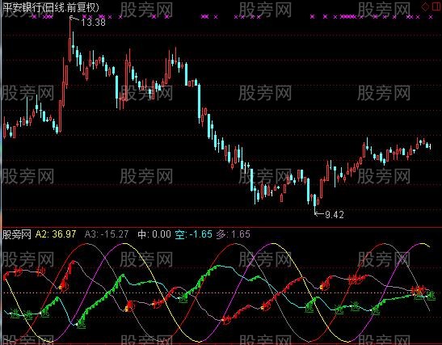Click the 13.38 high price label

[x=93, y=22]
